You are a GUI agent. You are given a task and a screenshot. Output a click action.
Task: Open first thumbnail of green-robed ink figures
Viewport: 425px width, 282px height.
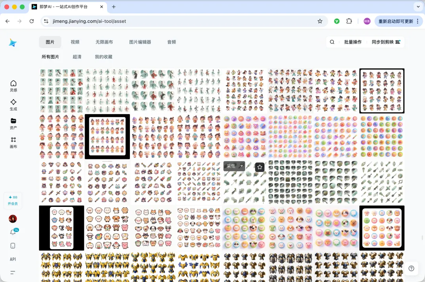point(61,91)
